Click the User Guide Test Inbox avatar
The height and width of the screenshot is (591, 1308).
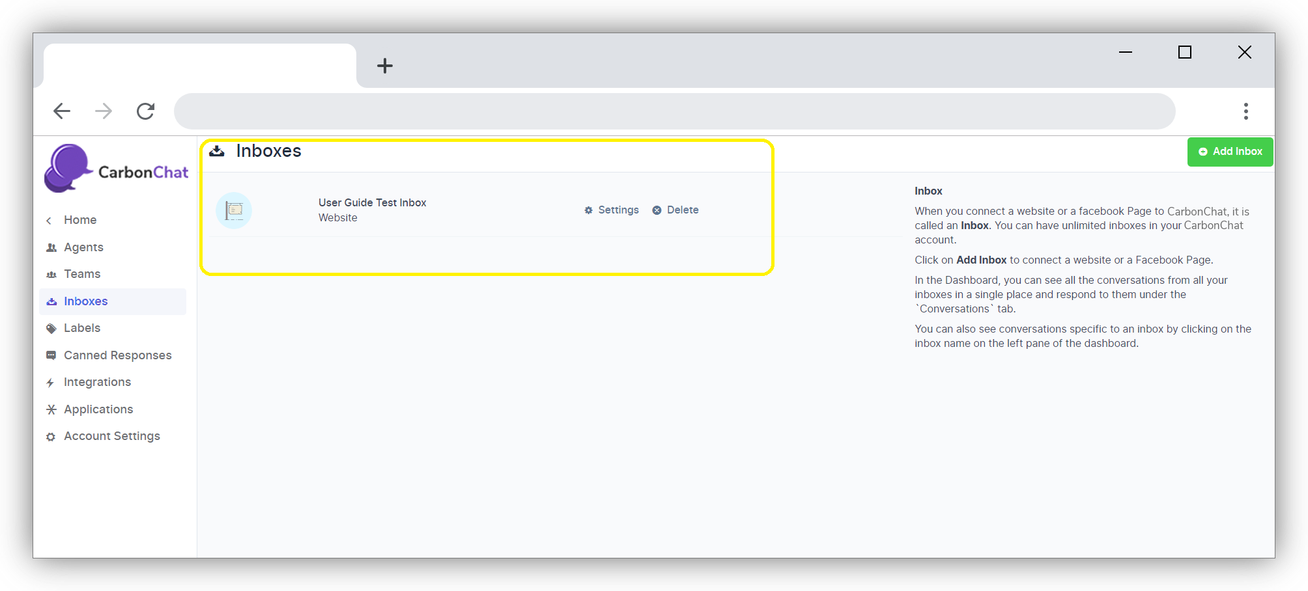(234, 210)
